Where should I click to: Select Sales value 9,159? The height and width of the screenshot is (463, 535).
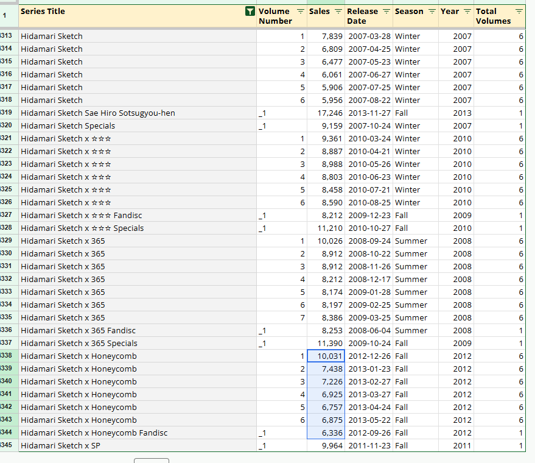326,125
